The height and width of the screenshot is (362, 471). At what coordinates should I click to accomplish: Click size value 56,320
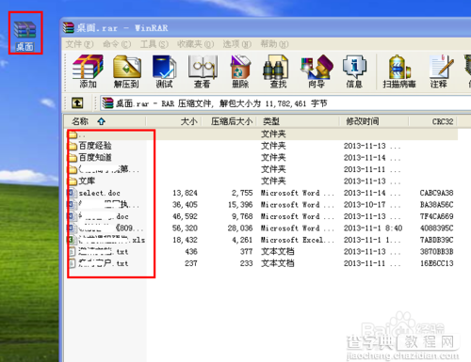click(x=185, y=228)
